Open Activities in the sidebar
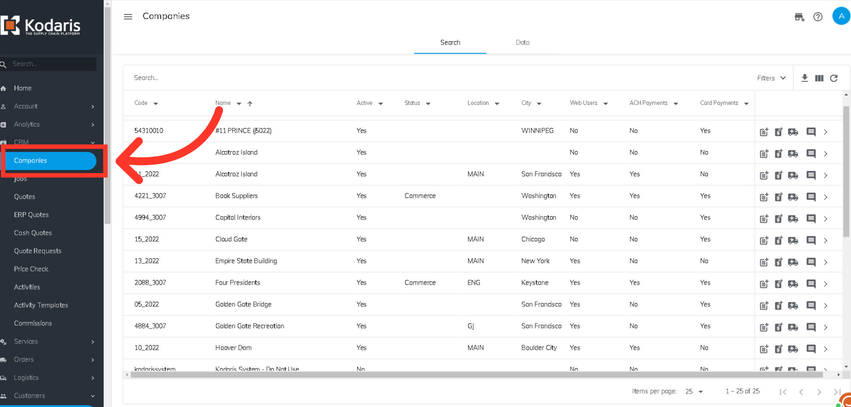This screenshot has width=851, height=407. [27, 287]
